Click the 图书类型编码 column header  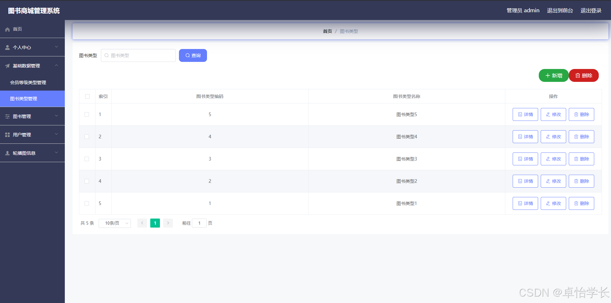[x=210, y=96]
